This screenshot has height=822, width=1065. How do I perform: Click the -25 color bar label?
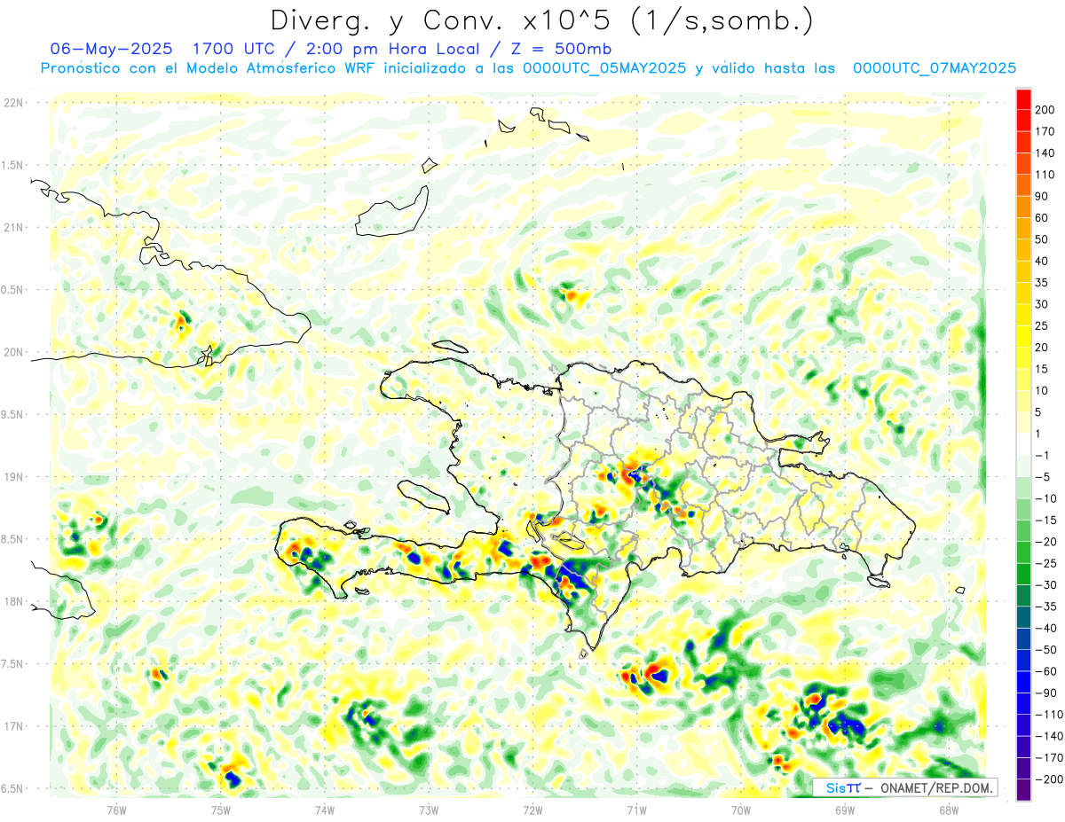[1045, 563]
